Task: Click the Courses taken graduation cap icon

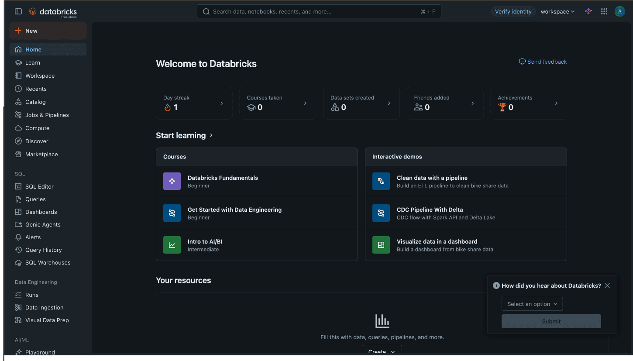Action: [x=251, y=107]
